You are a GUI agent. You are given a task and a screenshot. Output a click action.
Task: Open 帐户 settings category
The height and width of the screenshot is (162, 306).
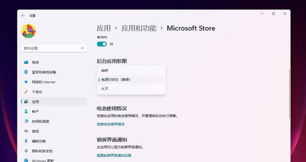[54, 111]
